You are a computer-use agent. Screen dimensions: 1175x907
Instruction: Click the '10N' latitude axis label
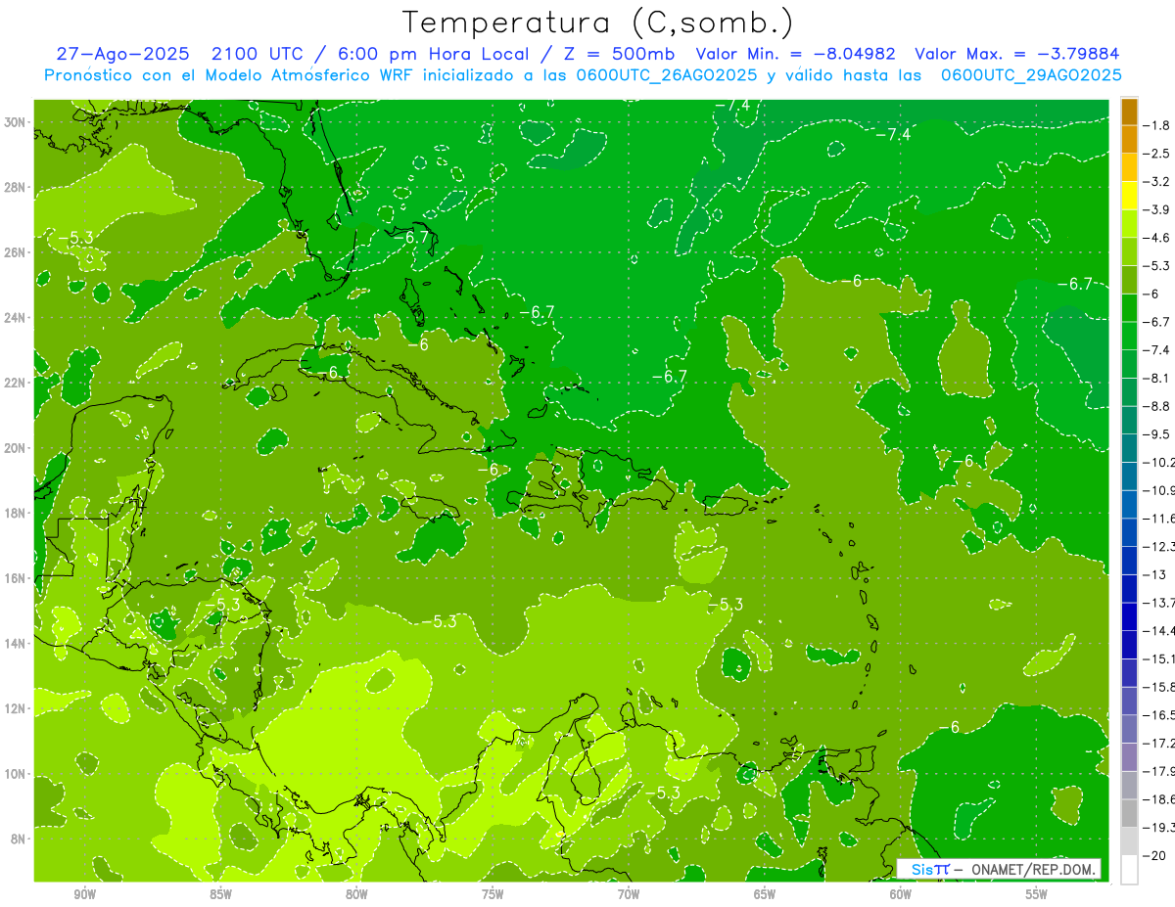[15, 774]
